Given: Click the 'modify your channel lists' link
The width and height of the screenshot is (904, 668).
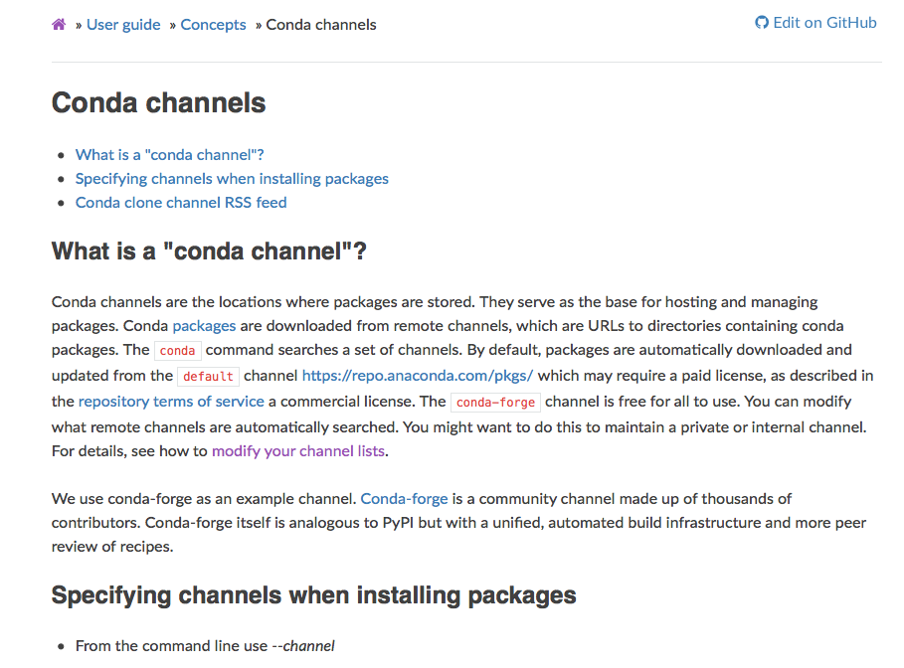Looking at the screenshot, I should (x=297, y=450).
